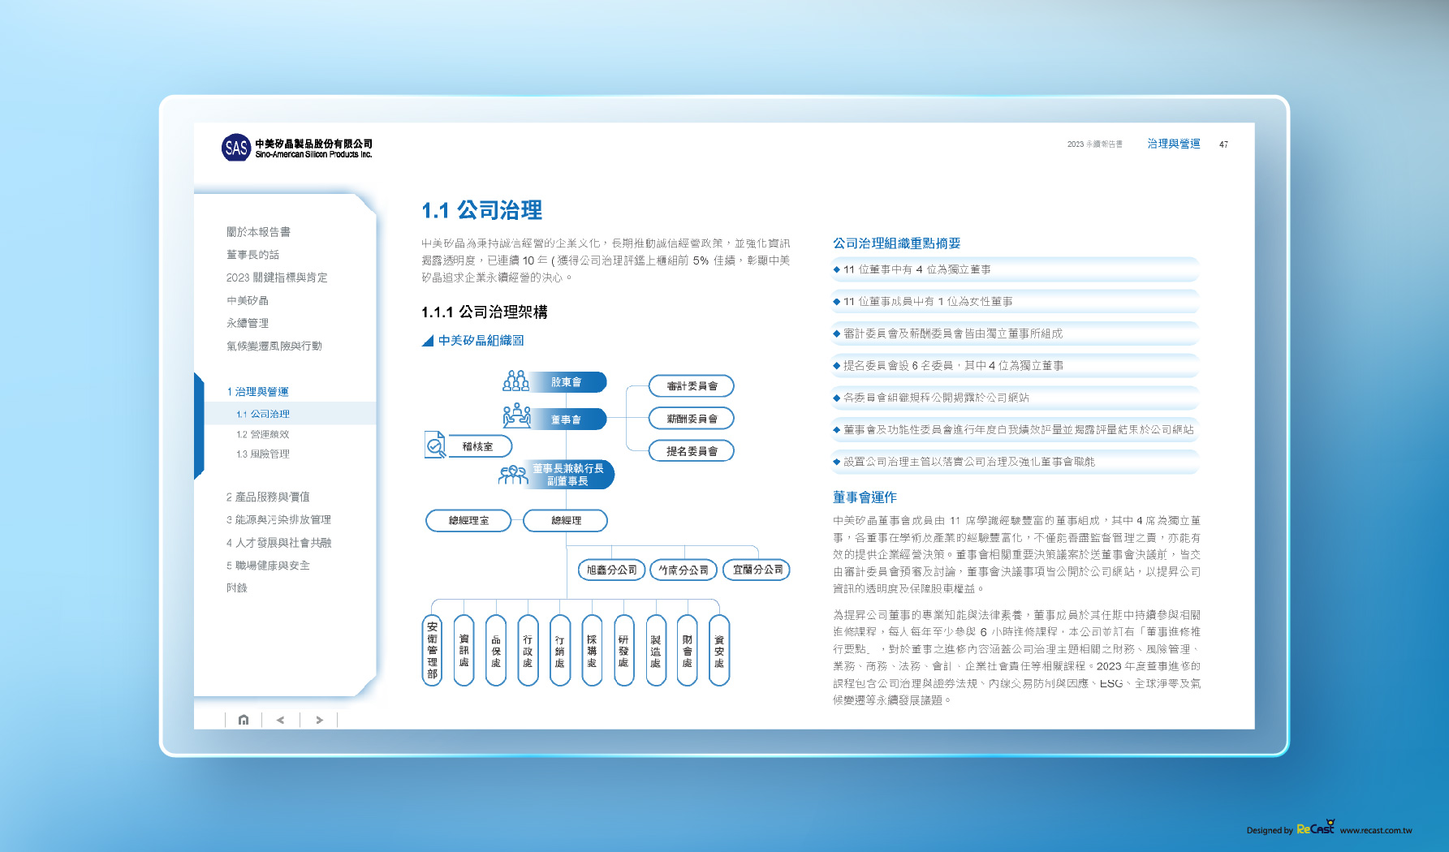The image size is (1449, 852).
Task: Click the ReCast logo in footer
Action: coord(1315,828)
